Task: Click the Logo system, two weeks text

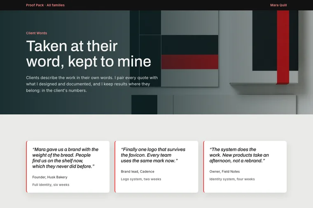Action: pyautogui.click(x=141, y=179)
